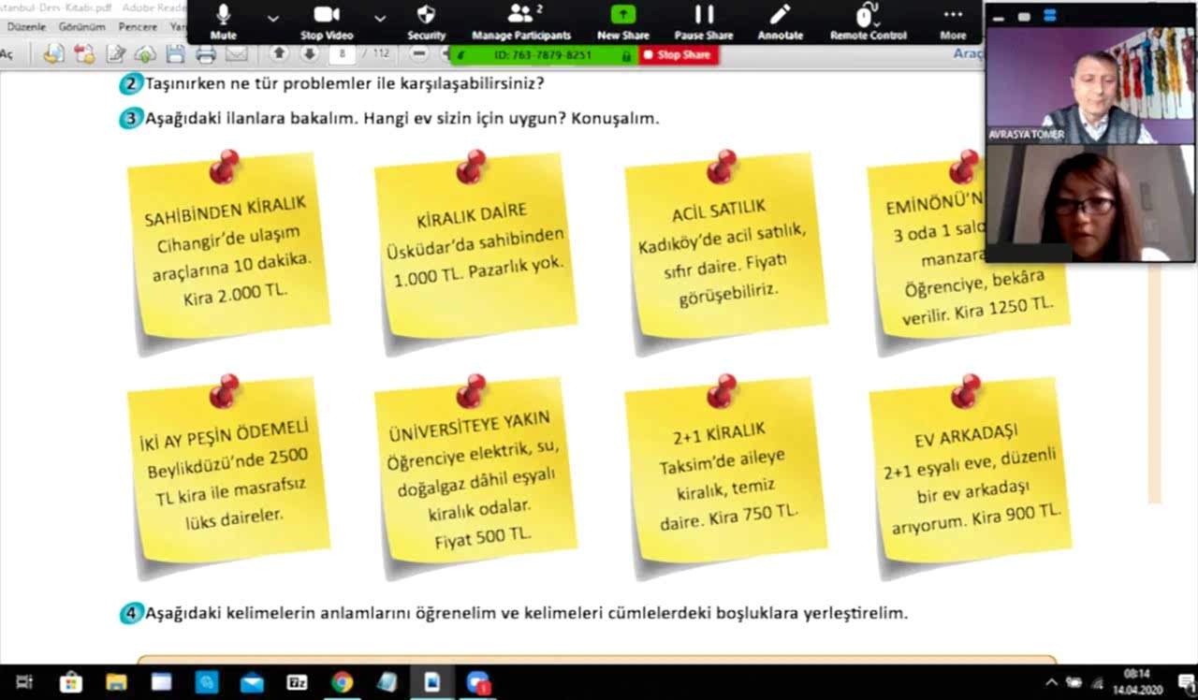Click the page number input field
The height and width of the screenshot is (700, 1198).
coord(343,53)
